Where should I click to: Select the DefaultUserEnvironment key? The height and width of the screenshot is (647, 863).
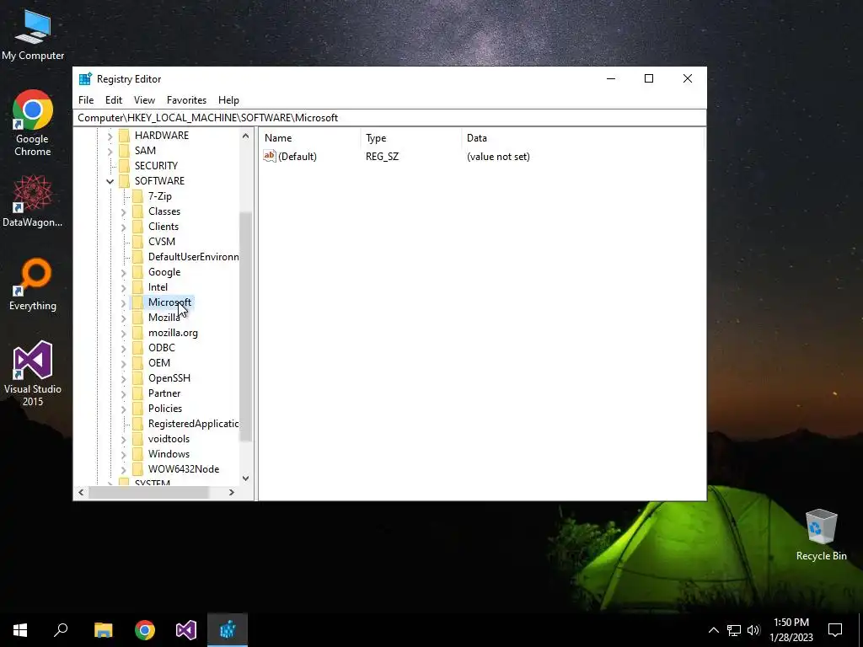coord(193,257)
